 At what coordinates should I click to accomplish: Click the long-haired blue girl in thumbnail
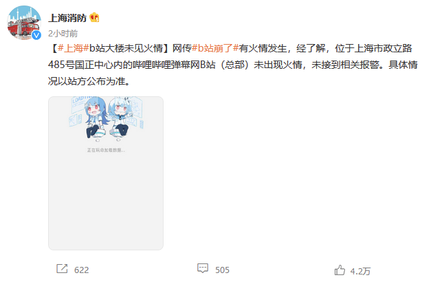[x=94, y=118]
